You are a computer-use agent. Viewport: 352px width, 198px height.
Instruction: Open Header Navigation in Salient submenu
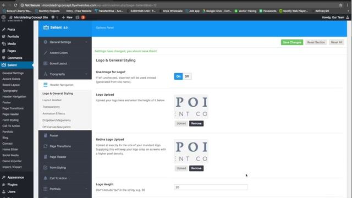pos(14,97)
